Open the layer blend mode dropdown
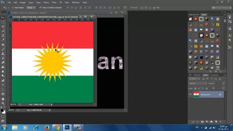 [198, 83]
